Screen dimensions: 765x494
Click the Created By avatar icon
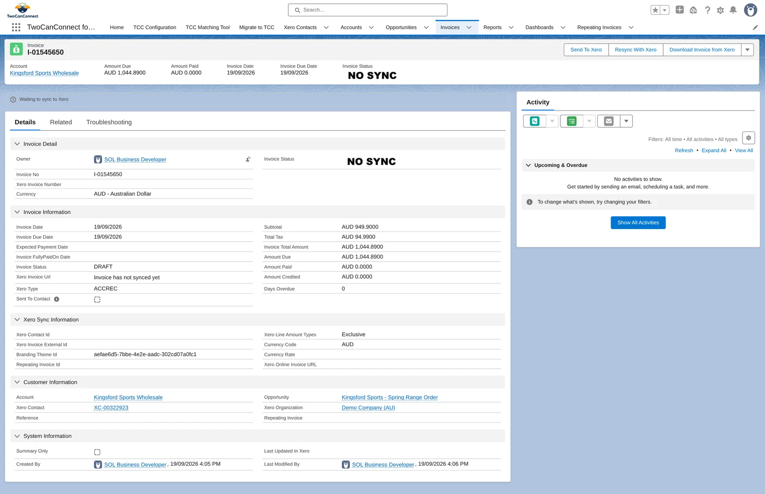click(98, 465)
